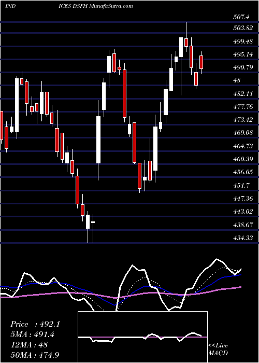Click the 482.11 axis value
259x363 pixels.
[x=243, y=93]
